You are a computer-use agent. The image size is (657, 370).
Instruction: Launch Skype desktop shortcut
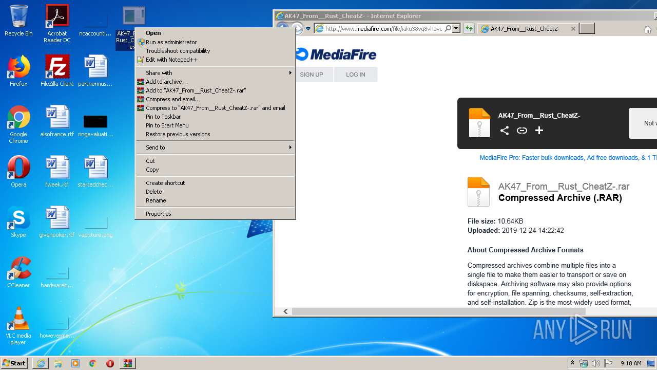click(18, 222)
